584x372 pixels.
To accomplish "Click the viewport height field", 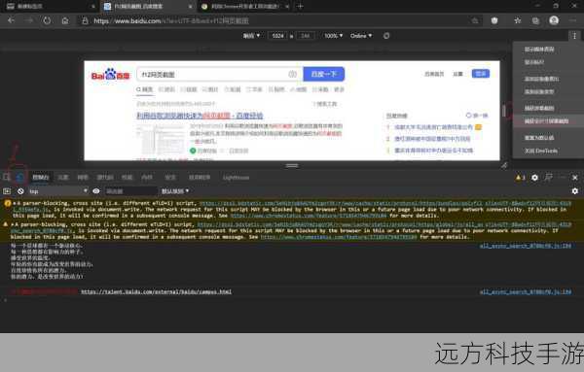I will (306, 36).
